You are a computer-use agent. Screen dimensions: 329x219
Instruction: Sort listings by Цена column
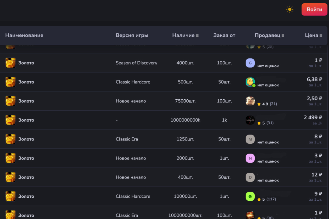[313, 35]
